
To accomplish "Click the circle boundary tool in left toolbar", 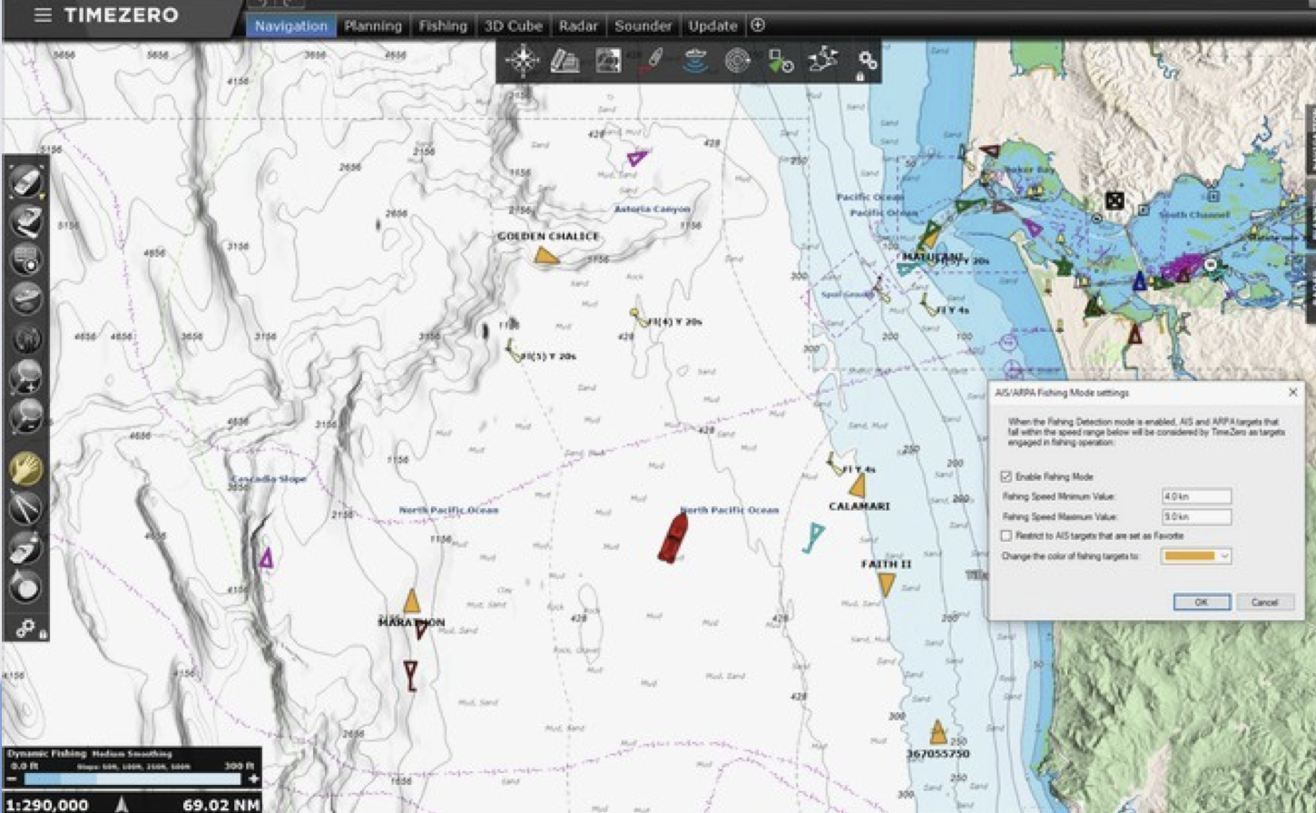I will tap(25, 586).
